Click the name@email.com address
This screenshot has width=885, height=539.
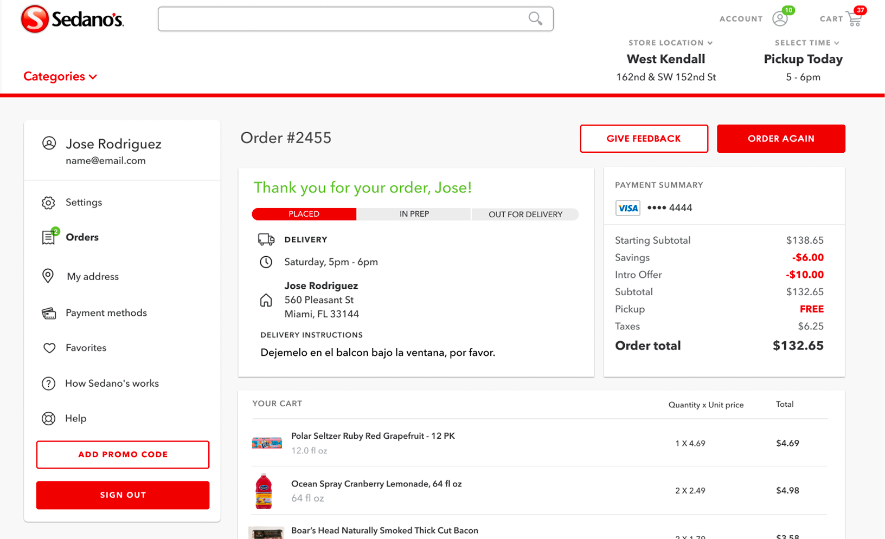pyautogui.click(x=106, y=161)
